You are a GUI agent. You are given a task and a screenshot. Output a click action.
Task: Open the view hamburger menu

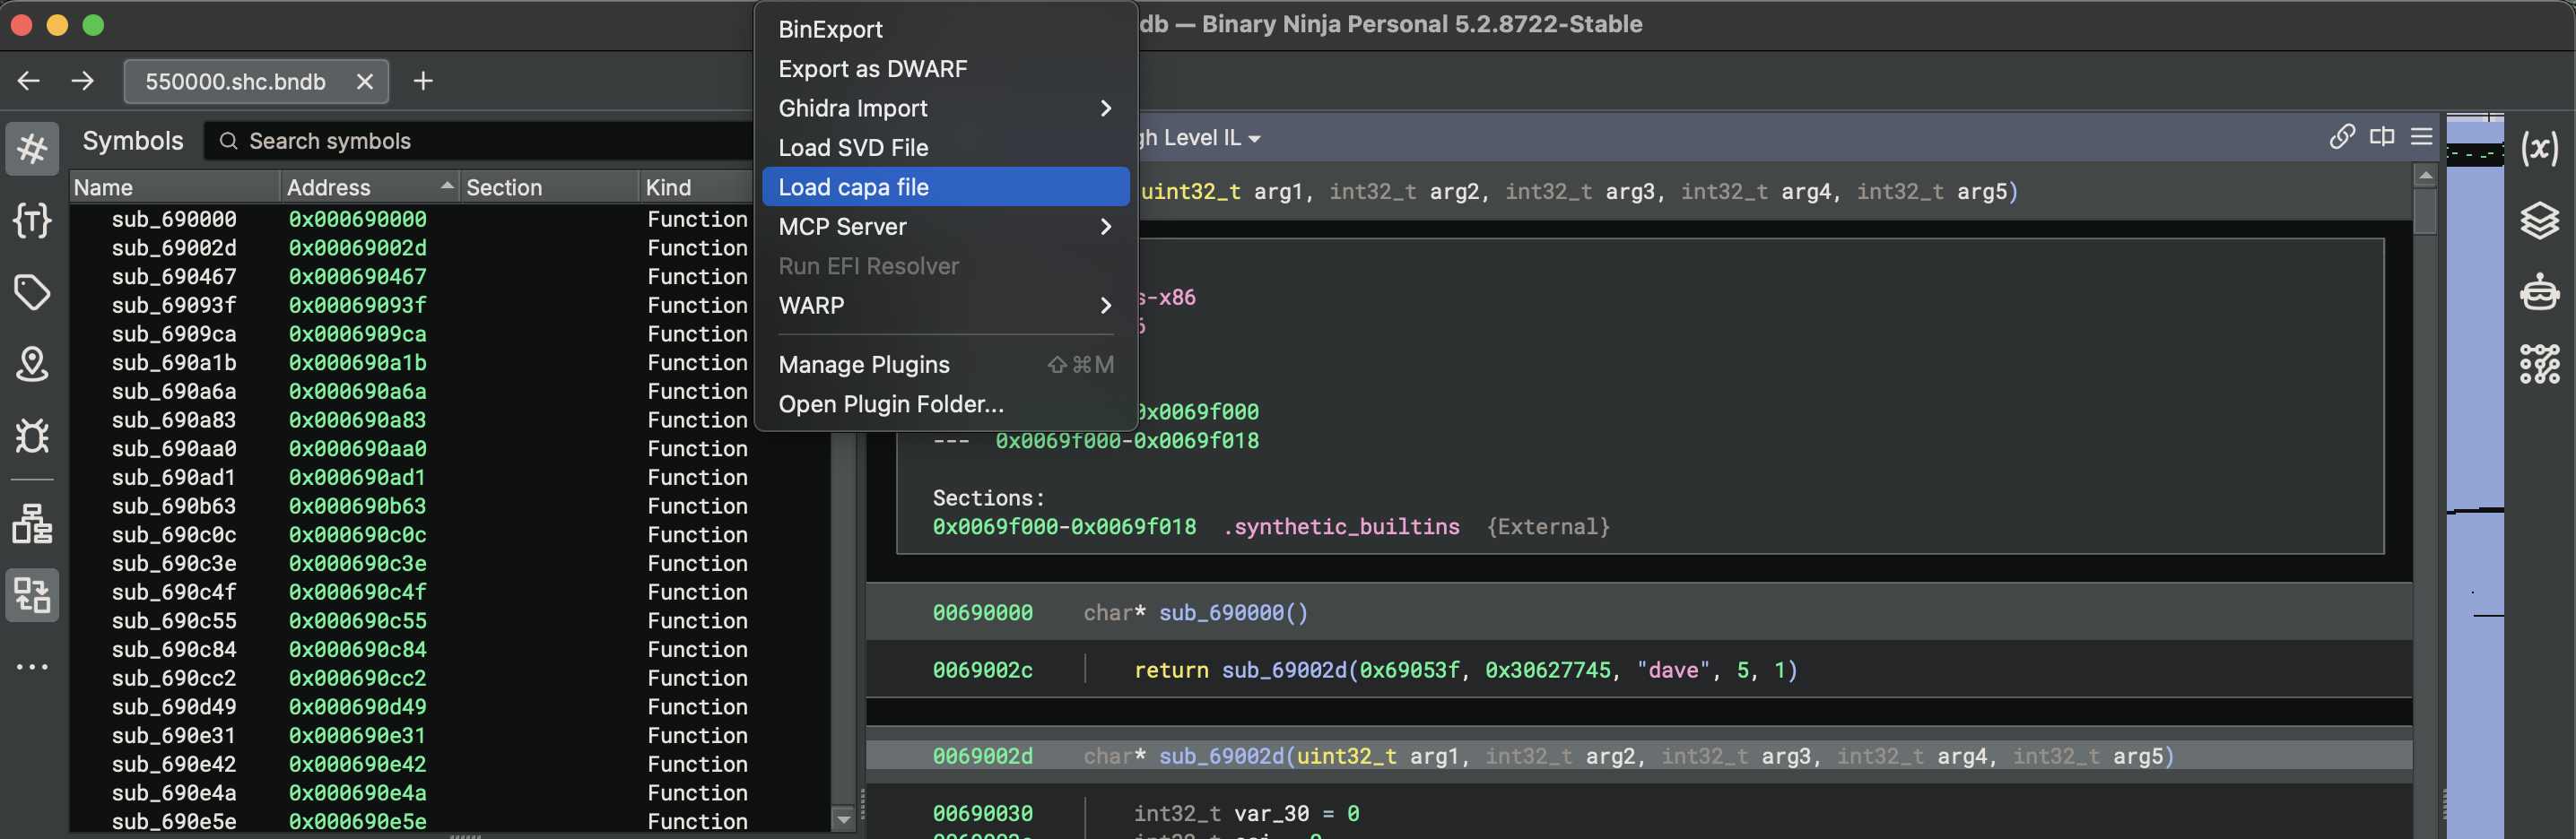click(2421, 137)
